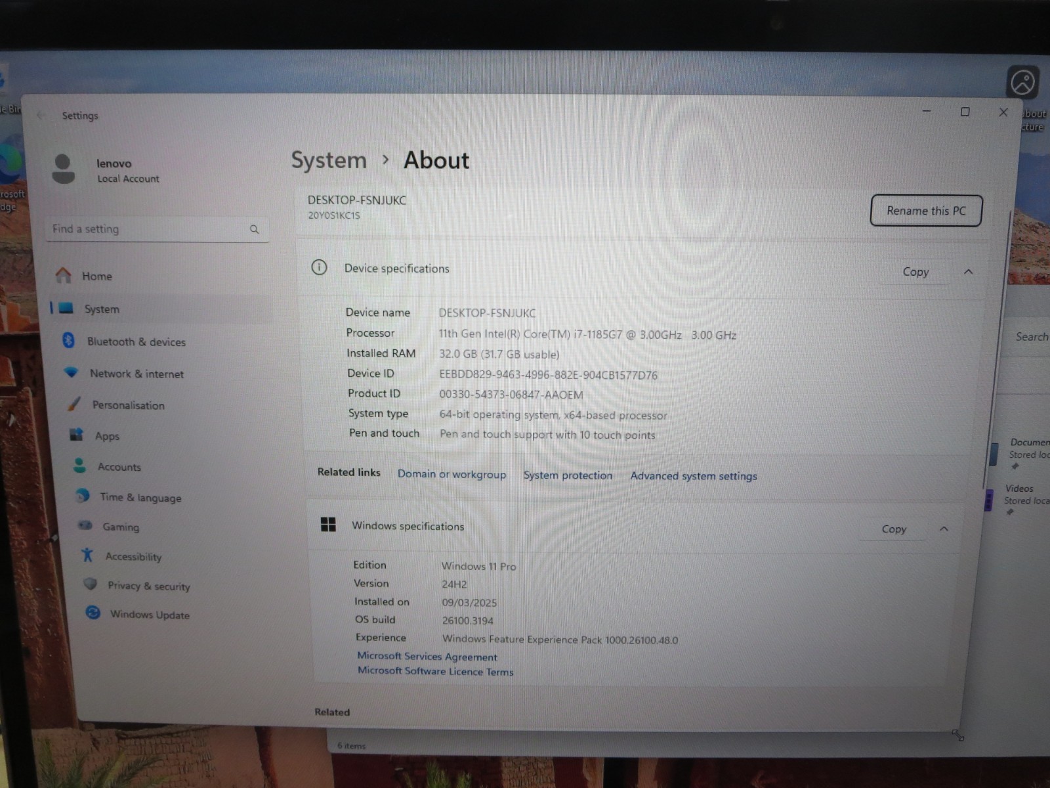Click the DESKTOP-FSNJUKC name in header card
The width and height of the screenshot is (1050, 788).
tap(357, 200)
